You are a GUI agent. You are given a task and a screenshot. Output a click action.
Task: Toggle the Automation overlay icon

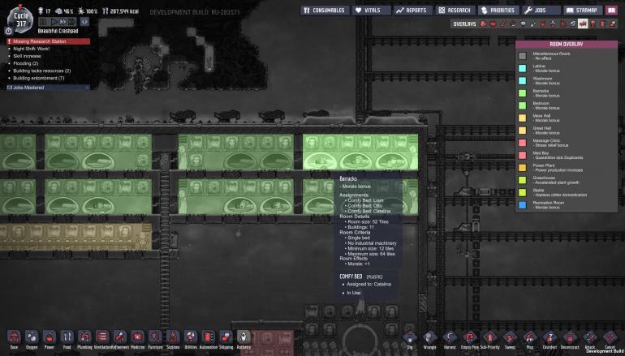tap(603, 24)
